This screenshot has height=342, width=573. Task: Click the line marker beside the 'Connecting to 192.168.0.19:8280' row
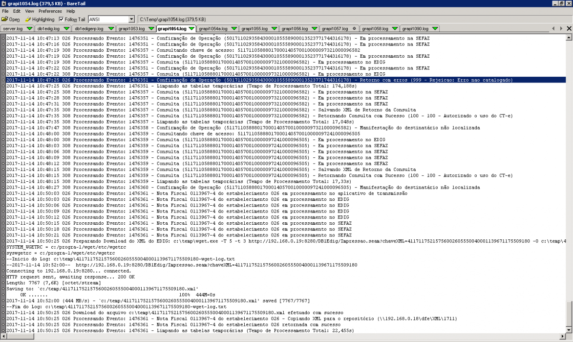tap(3, 271)
